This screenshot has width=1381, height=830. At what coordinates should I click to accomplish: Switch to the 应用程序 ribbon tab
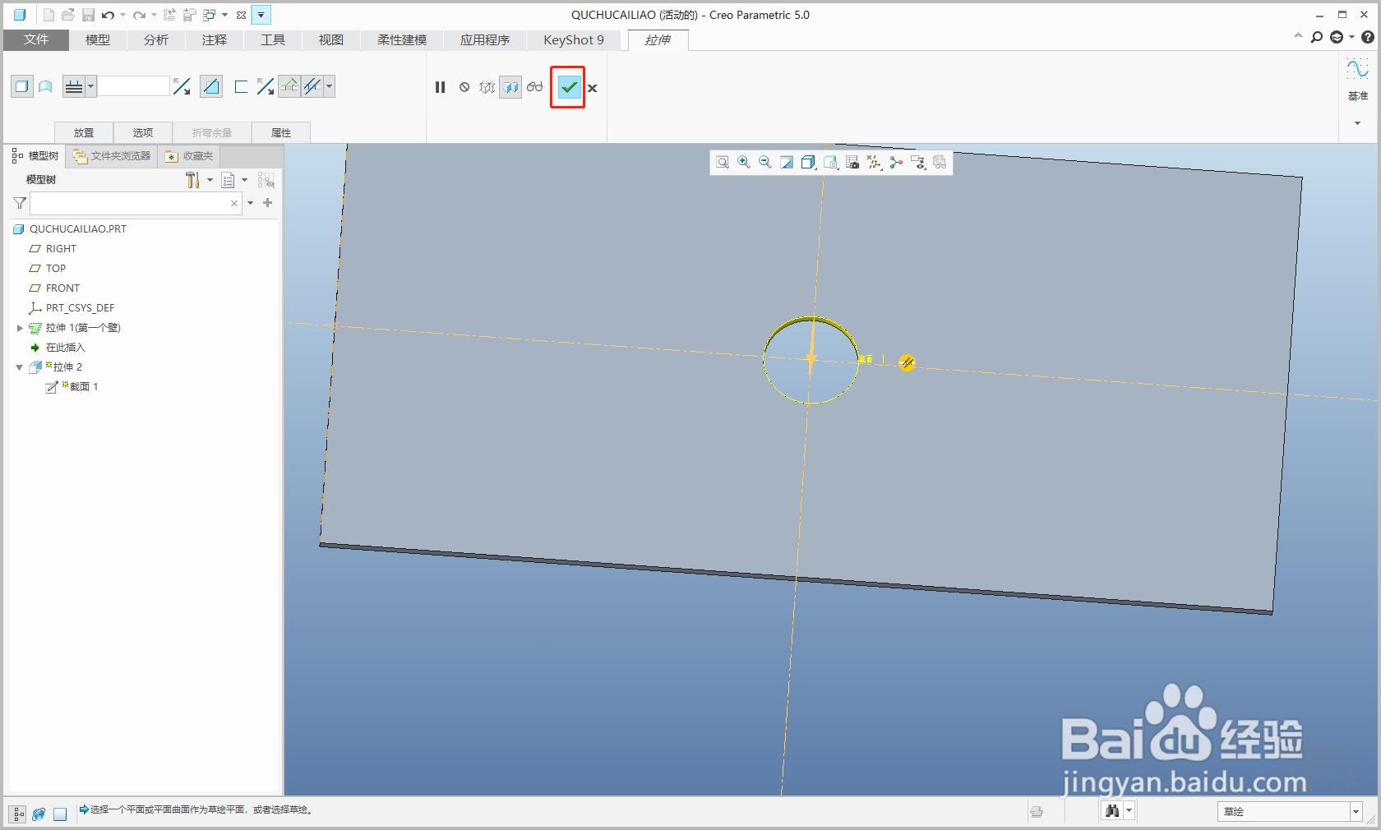(485, 39)
